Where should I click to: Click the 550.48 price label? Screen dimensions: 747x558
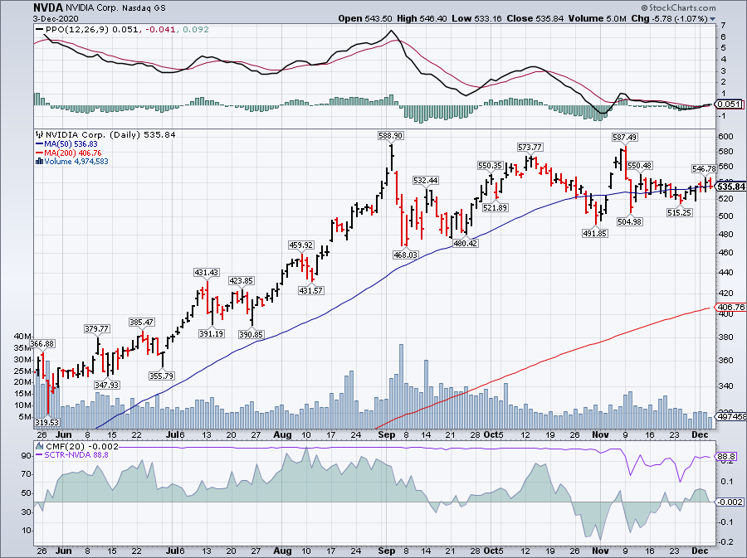(639, 166)
